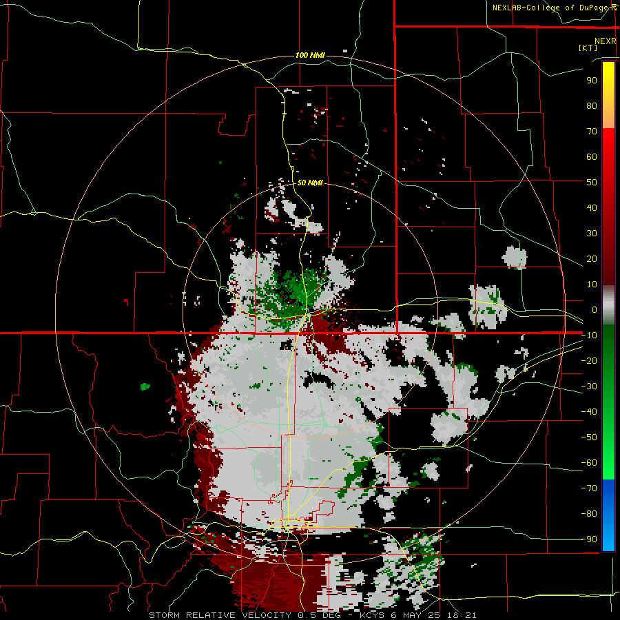Click the positive 30 value on velocity scale
Viewport: 620px width, 620px height.
coord(592,234)
